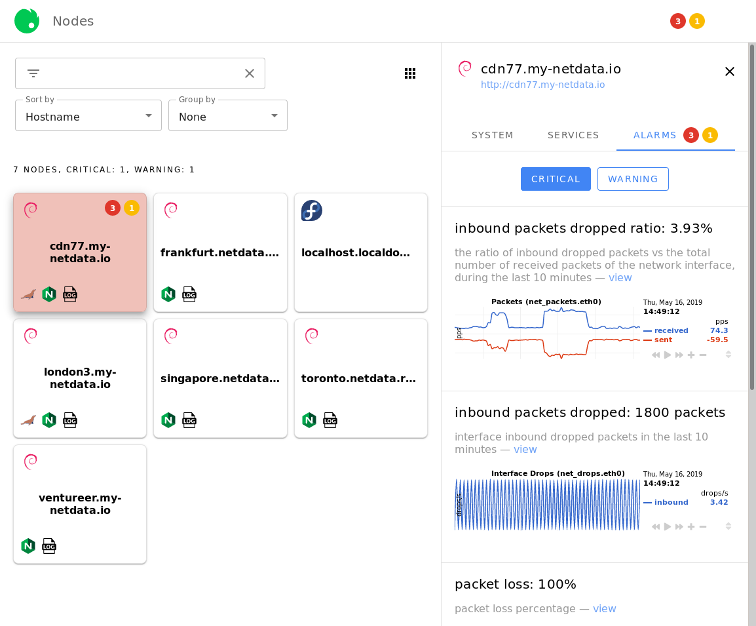Screen dimensions: 756x626
Task: Select the ventureer.my-netdata.io node card
Action: 80,504
